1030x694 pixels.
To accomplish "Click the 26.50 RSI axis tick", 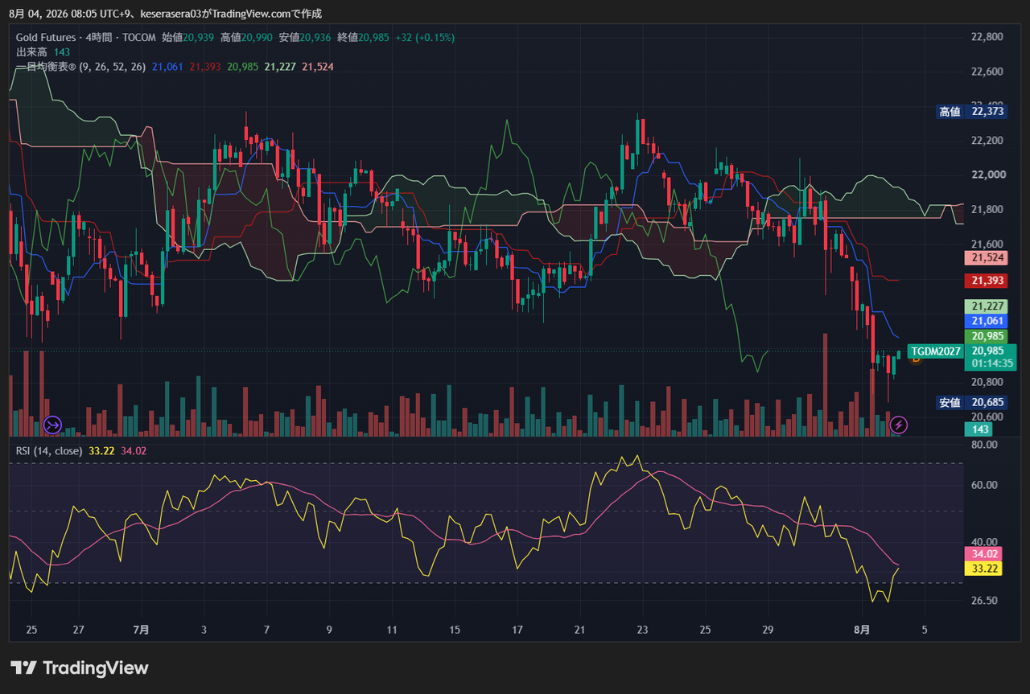I will click(x=984, y=601).
